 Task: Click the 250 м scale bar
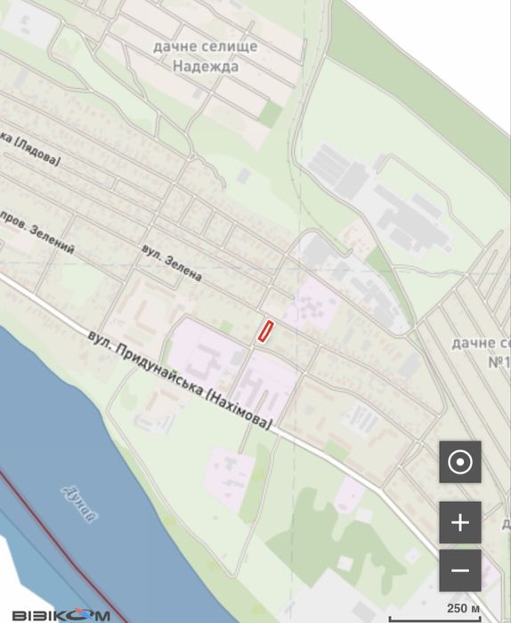point(436,614)
